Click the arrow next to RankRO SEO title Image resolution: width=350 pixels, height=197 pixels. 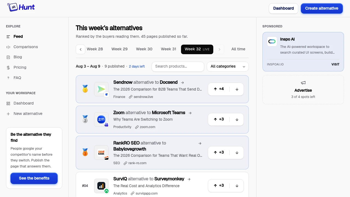pyautogui.click(x=200, y=143)
